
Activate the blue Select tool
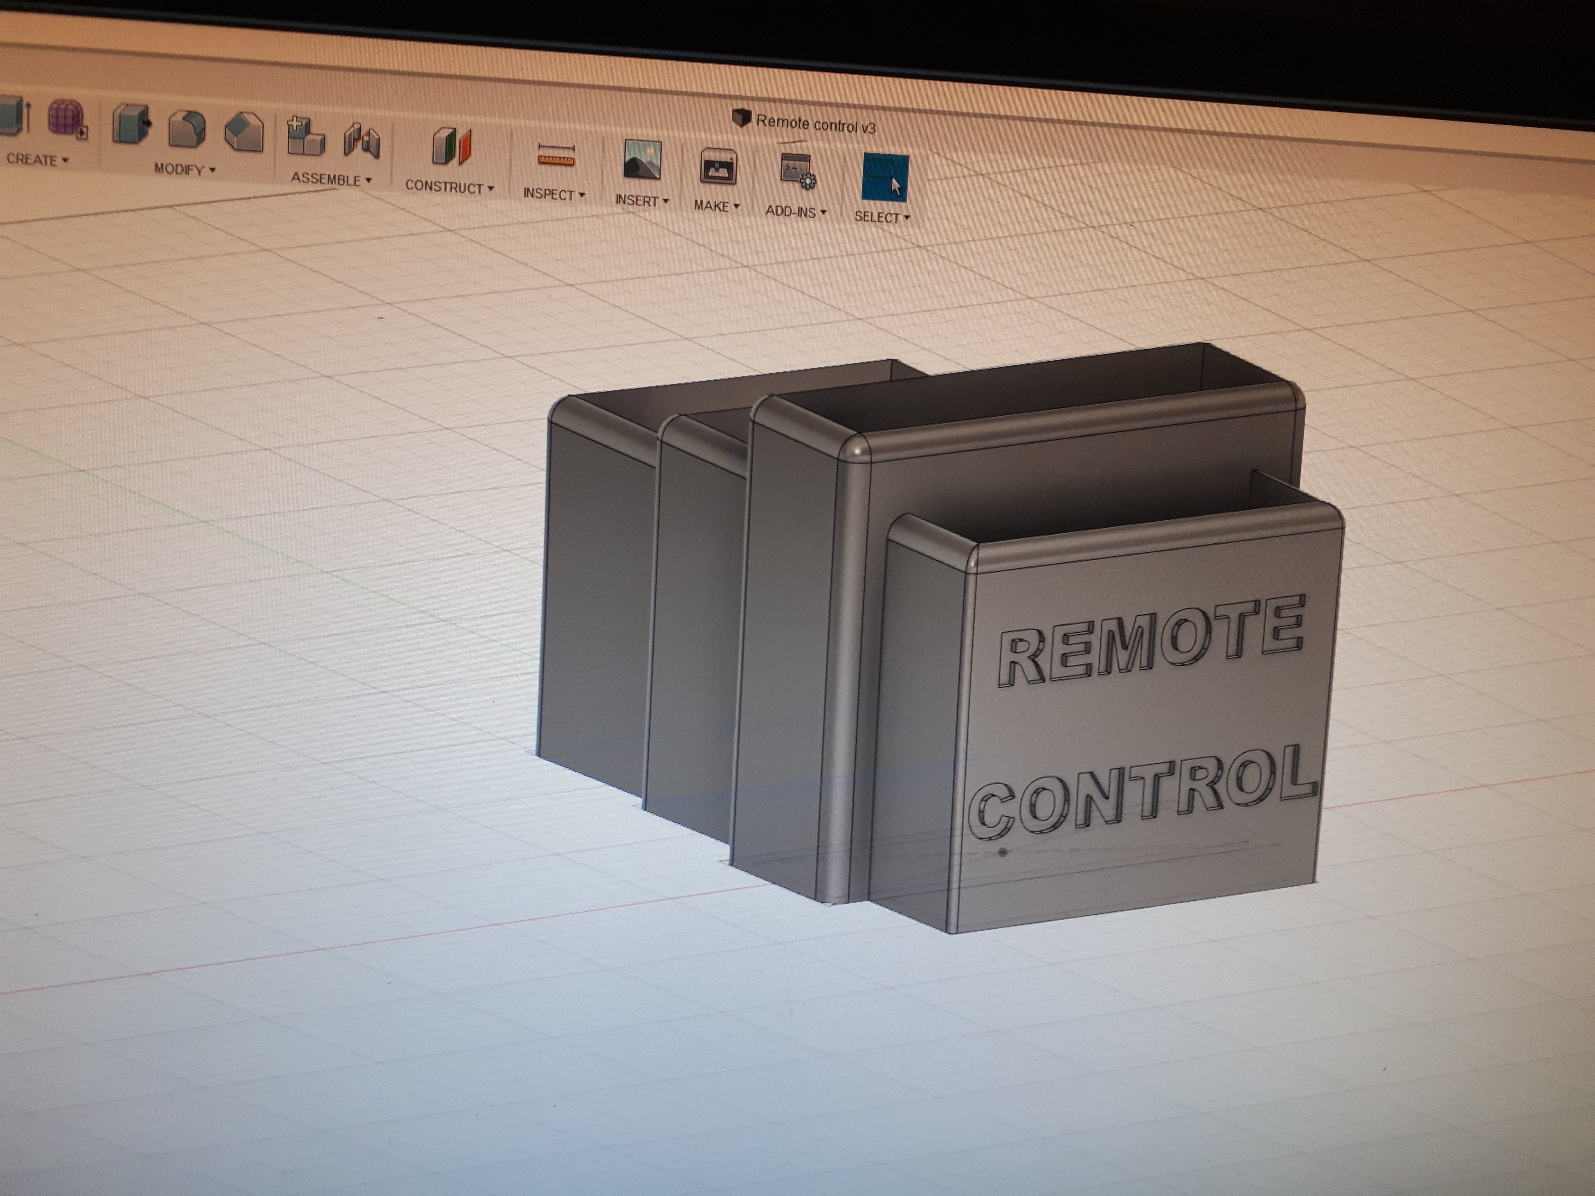pyautogui.click(x=885, y=177)
